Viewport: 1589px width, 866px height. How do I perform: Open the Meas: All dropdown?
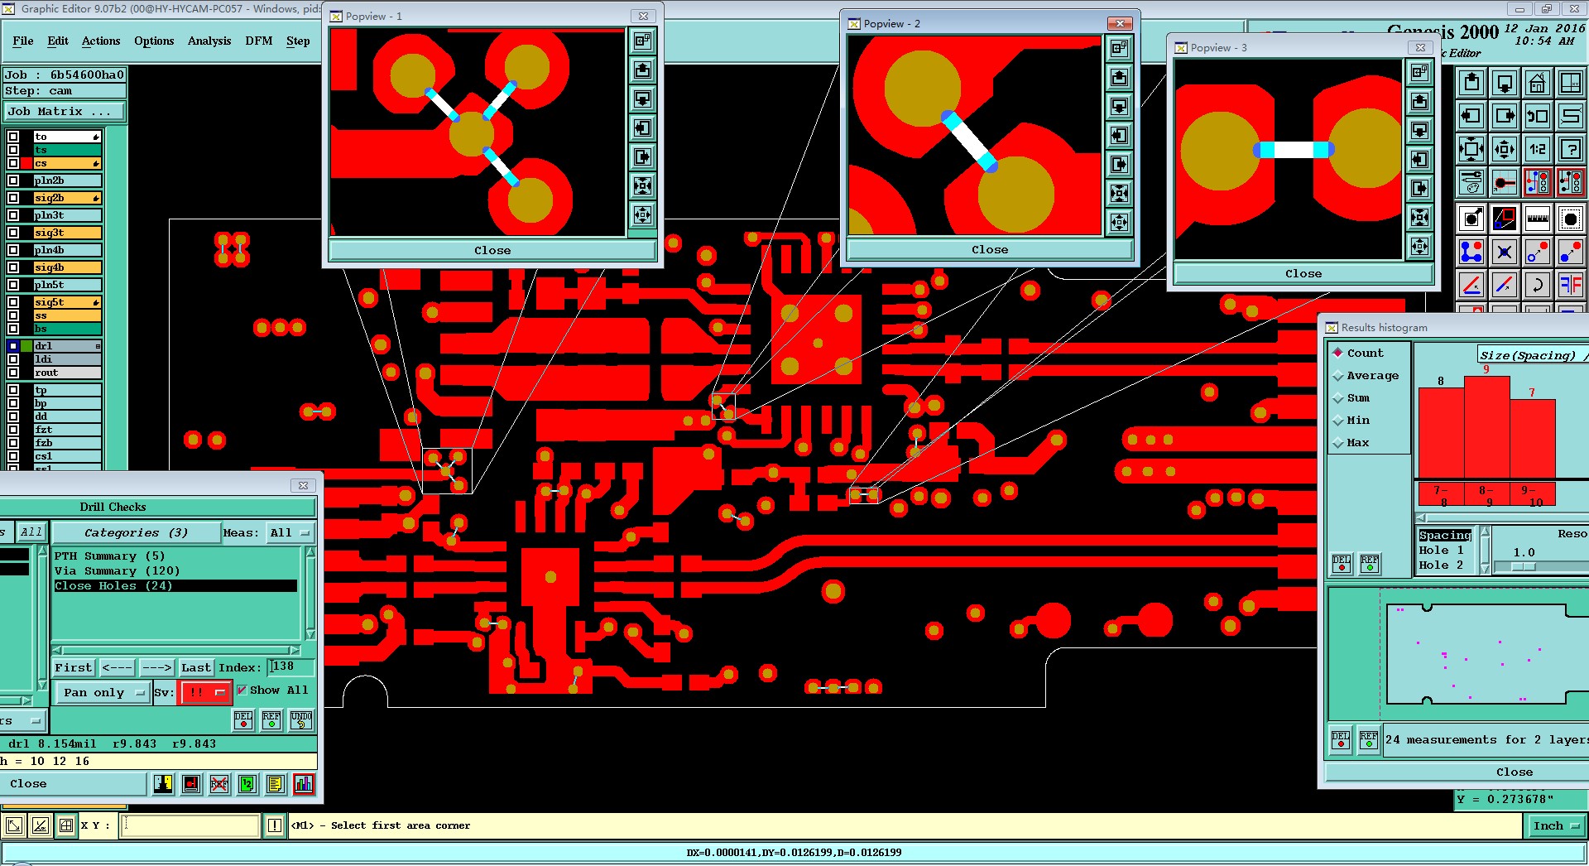click(x=289, y=532)
